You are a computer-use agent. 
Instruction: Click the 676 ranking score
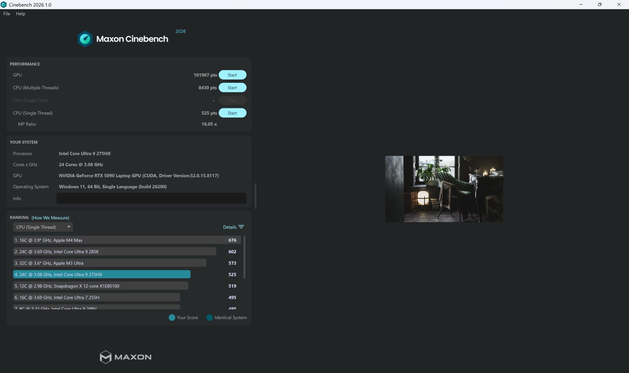(x=232, y=240)
